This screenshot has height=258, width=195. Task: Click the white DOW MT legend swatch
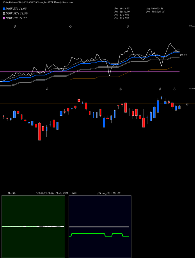coord(4,14)
